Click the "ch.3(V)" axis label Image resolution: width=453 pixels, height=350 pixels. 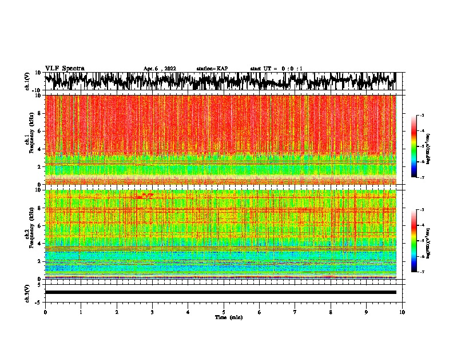27,293
